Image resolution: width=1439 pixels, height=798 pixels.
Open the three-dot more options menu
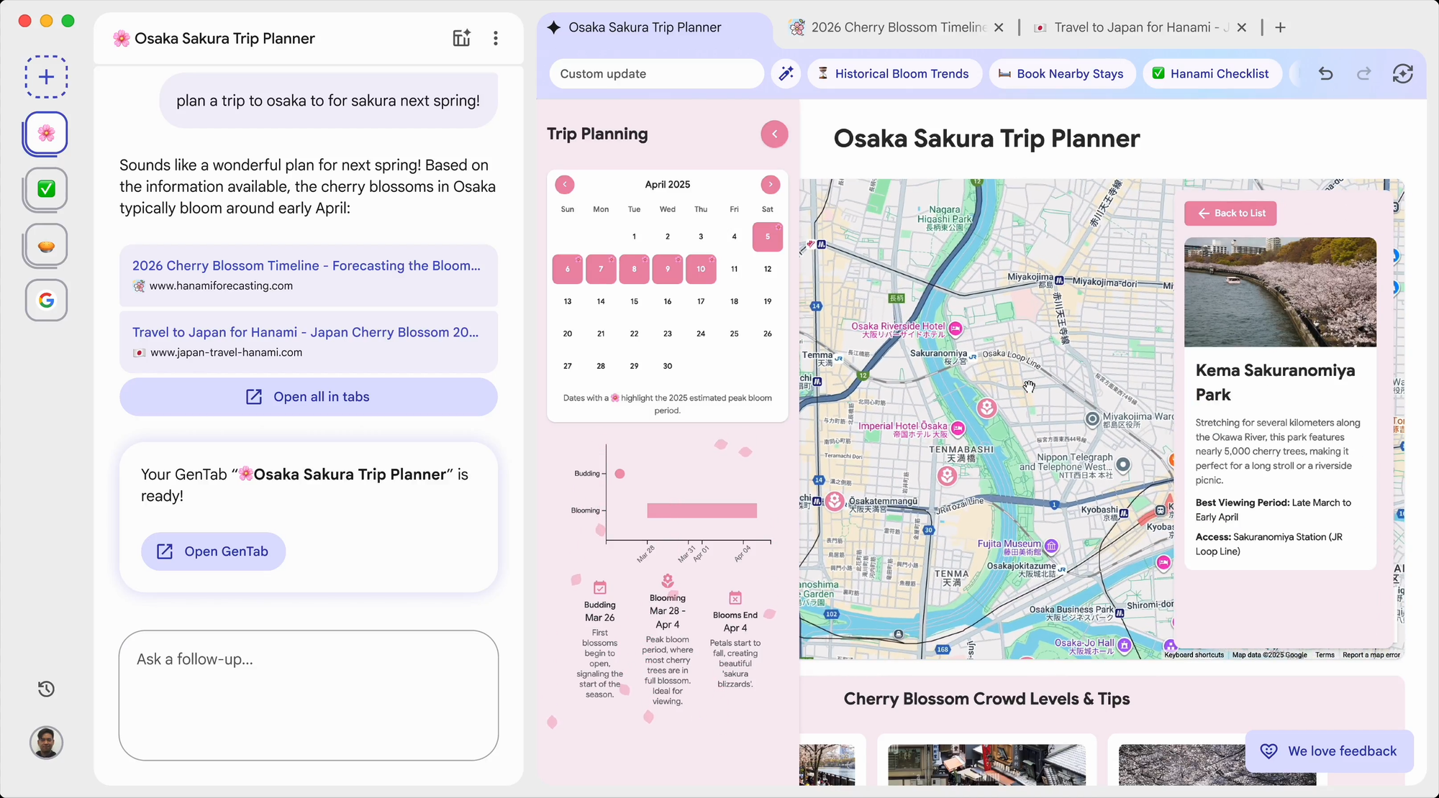(x=495, y=38)
